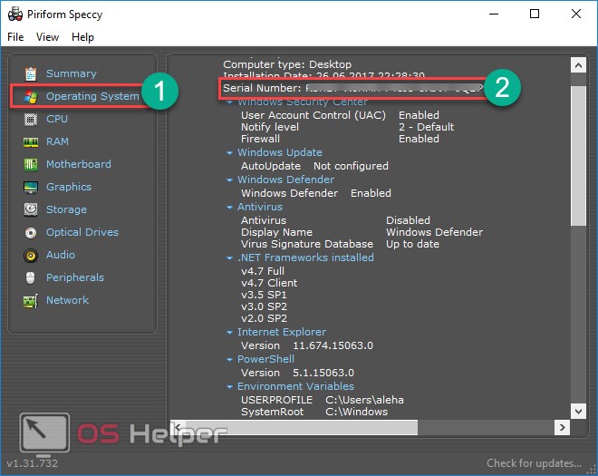Select the CPU chip icon

click(x=31, y=119)
